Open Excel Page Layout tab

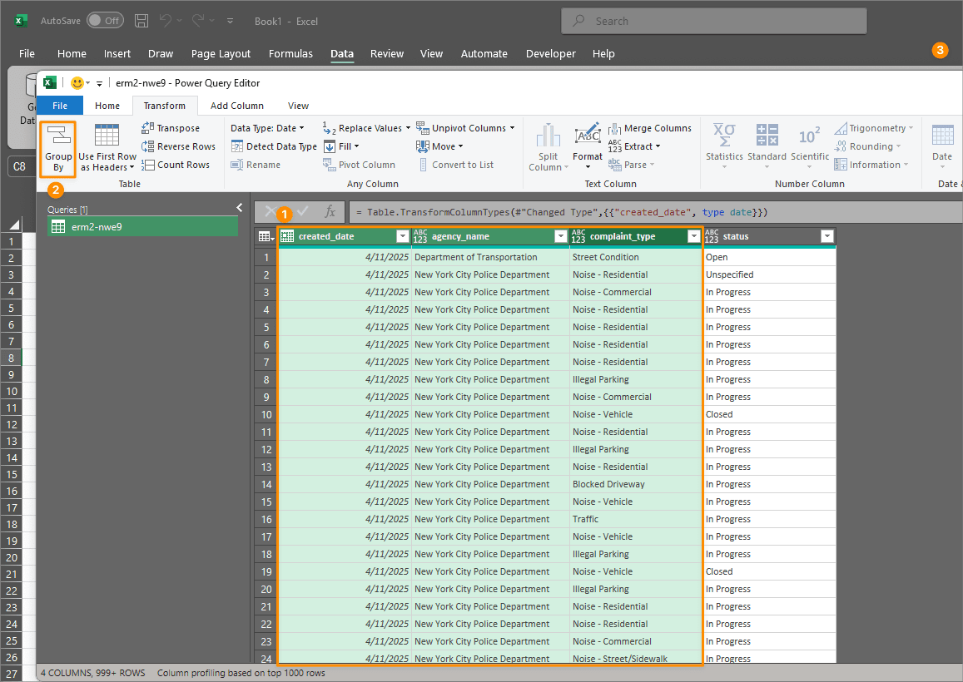coord(221,53)
